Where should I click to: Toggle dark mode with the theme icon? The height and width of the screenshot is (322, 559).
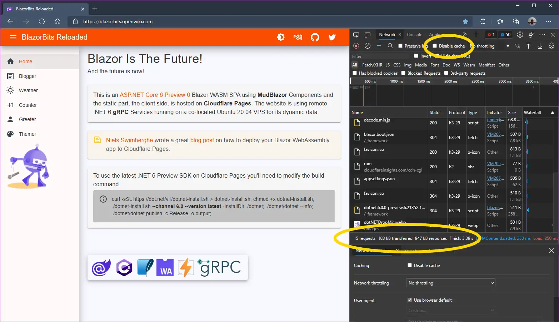tap(281, 37)
